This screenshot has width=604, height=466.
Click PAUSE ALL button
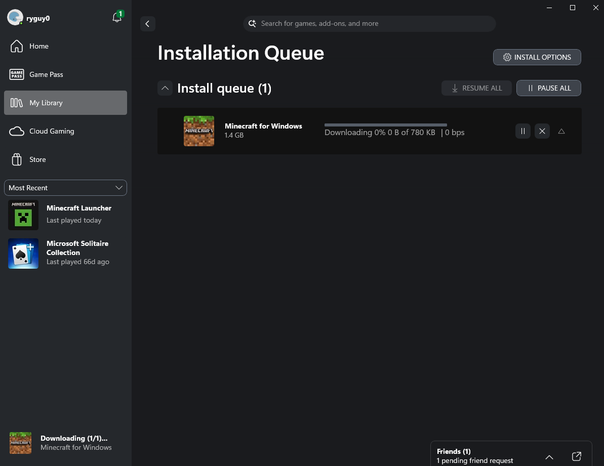pos(548,88)
